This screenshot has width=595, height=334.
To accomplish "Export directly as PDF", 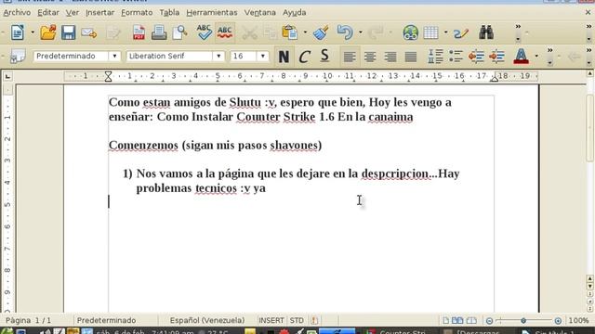I will (x=139, y=32).
